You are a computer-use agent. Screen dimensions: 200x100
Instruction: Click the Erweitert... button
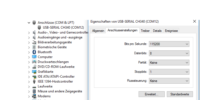point(152,94)
